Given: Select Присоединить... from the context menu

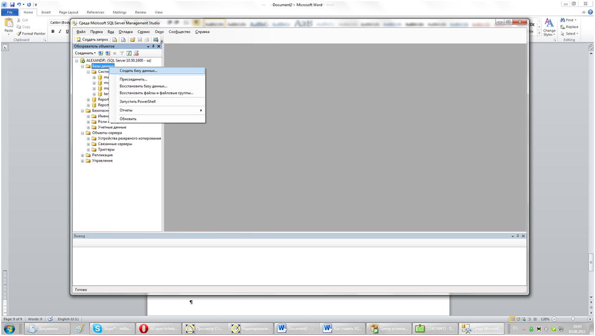Looking at the screenshot, I should 157,79.
